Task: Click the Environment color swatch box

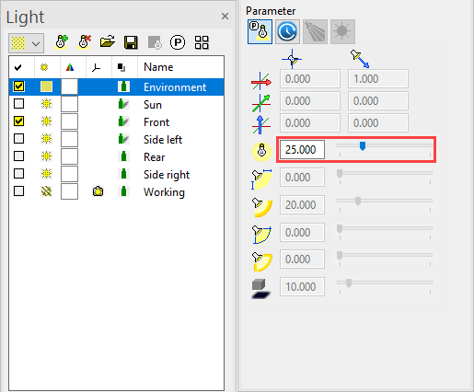Action: [x=69, y=86]
